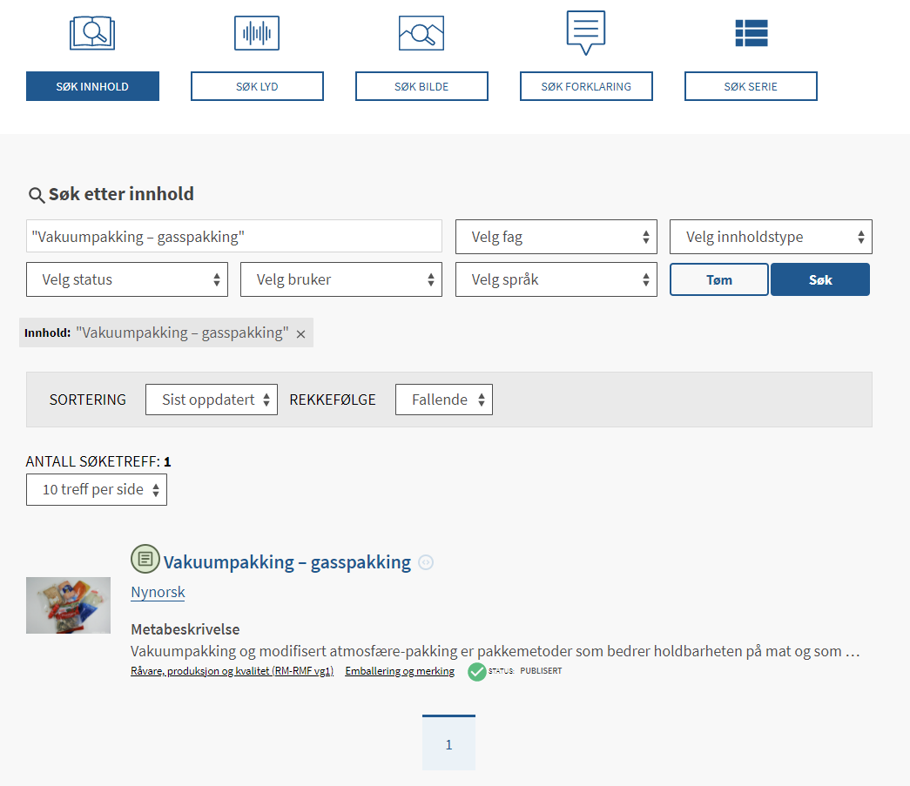The height and width of the screenshot is (786, 910).
Task: Click the Nynorsk language link
Action: (x=158, y=592)
